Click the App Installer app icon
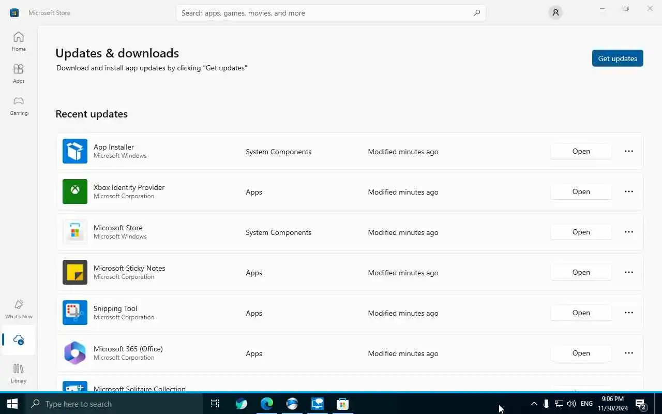The image size is (662, 414). click(75, 151)
